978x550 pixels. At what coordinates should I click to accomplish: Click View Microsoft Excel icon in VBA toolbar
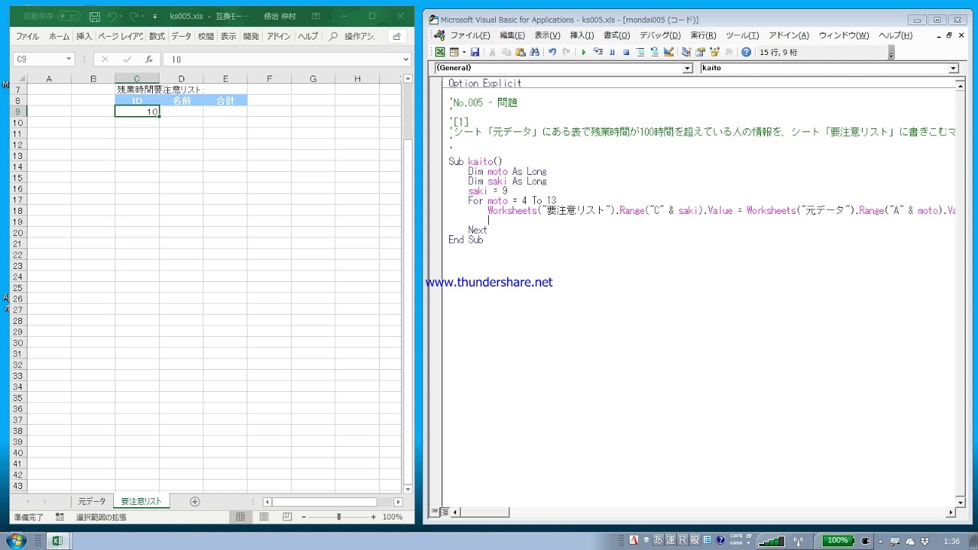[x=440, y=53]
